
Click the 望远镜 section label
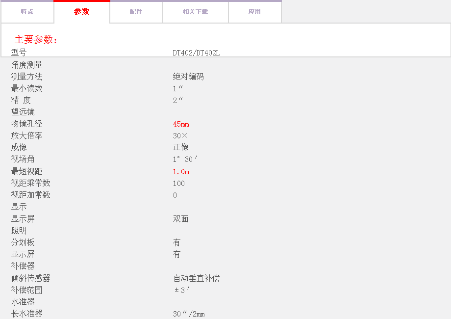pyautogui.click(x=23, y=112)
